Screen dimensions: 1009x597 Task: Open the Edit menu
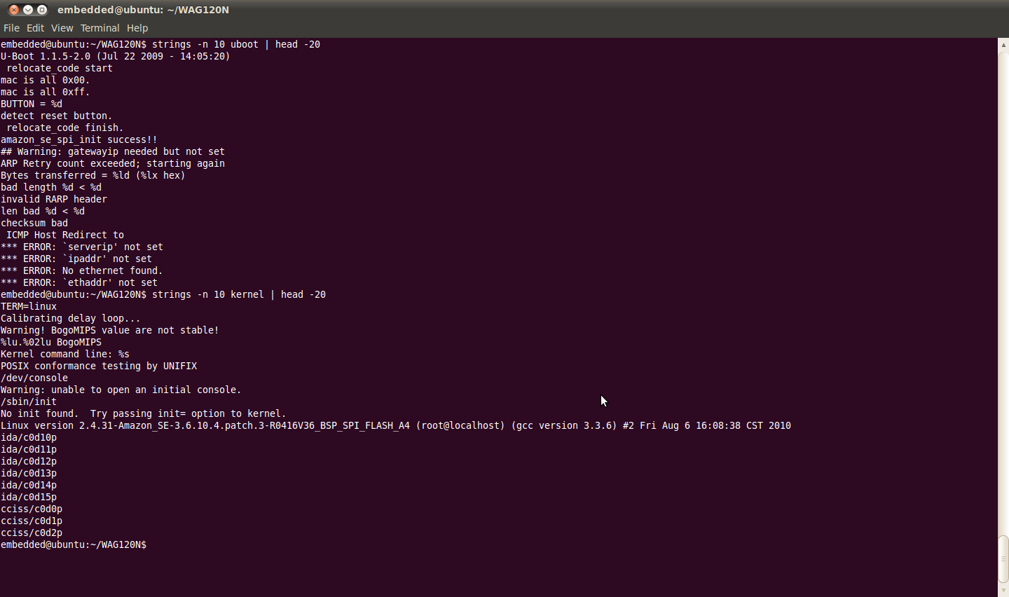[35, 28]
